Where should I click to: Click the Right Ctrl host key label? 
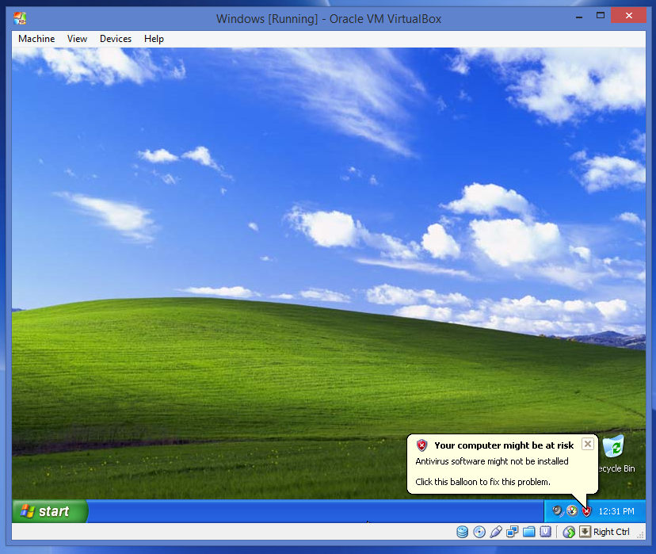pos(611,532)
